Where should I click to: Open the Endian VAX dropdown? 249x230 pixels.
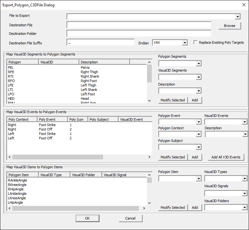point(184,42)
